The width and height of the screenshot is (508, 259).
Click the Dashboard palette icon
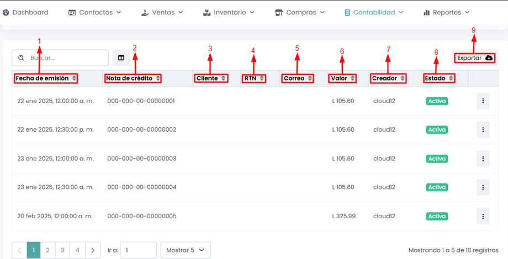click(6, 13)
